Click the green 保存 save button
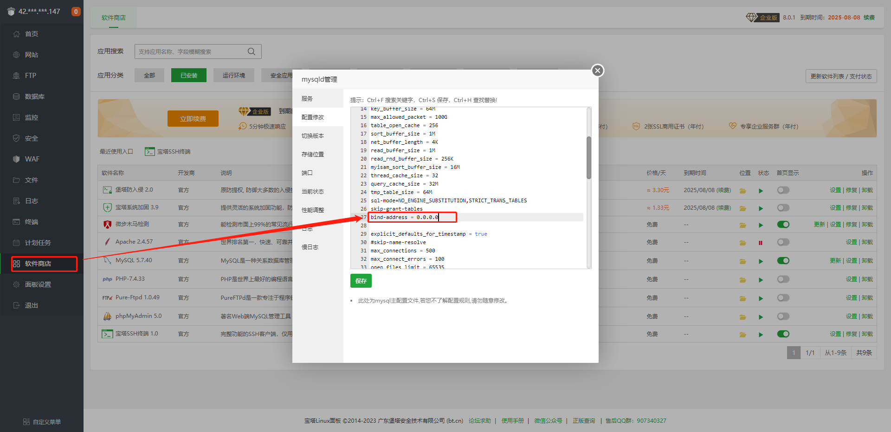Image resolution: width=891 pixels, height=432 pixels. coord(361,281)
